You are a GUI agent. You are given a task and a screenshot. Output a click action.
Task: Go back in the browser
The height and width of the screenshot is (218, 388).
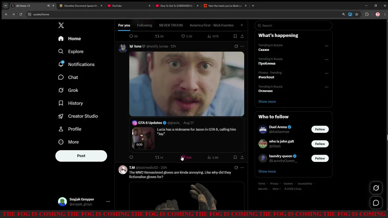(x=6, y=14)
